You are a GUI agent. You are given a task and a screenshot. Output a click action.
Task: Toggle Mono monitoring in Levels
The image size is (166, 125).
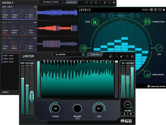pos(121,16)
